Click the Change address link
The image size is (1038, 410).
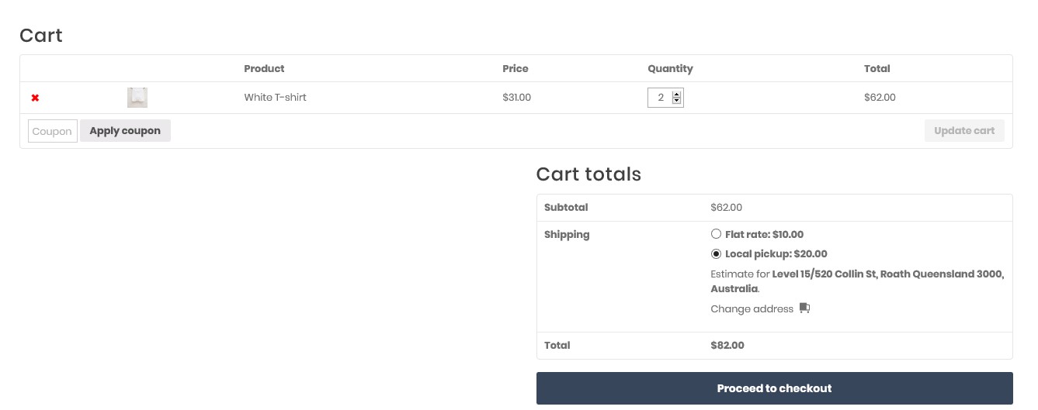pyautogui.click(x=752, y=308)
